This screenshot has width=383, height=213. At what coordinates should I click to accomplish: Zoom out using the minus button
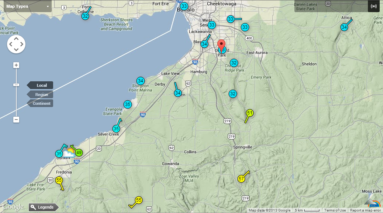pos(16,120)
